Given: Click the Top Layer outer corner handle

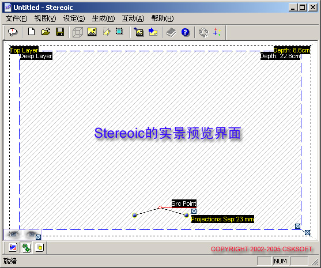Looking at the screenshot, I should [307, 233].
